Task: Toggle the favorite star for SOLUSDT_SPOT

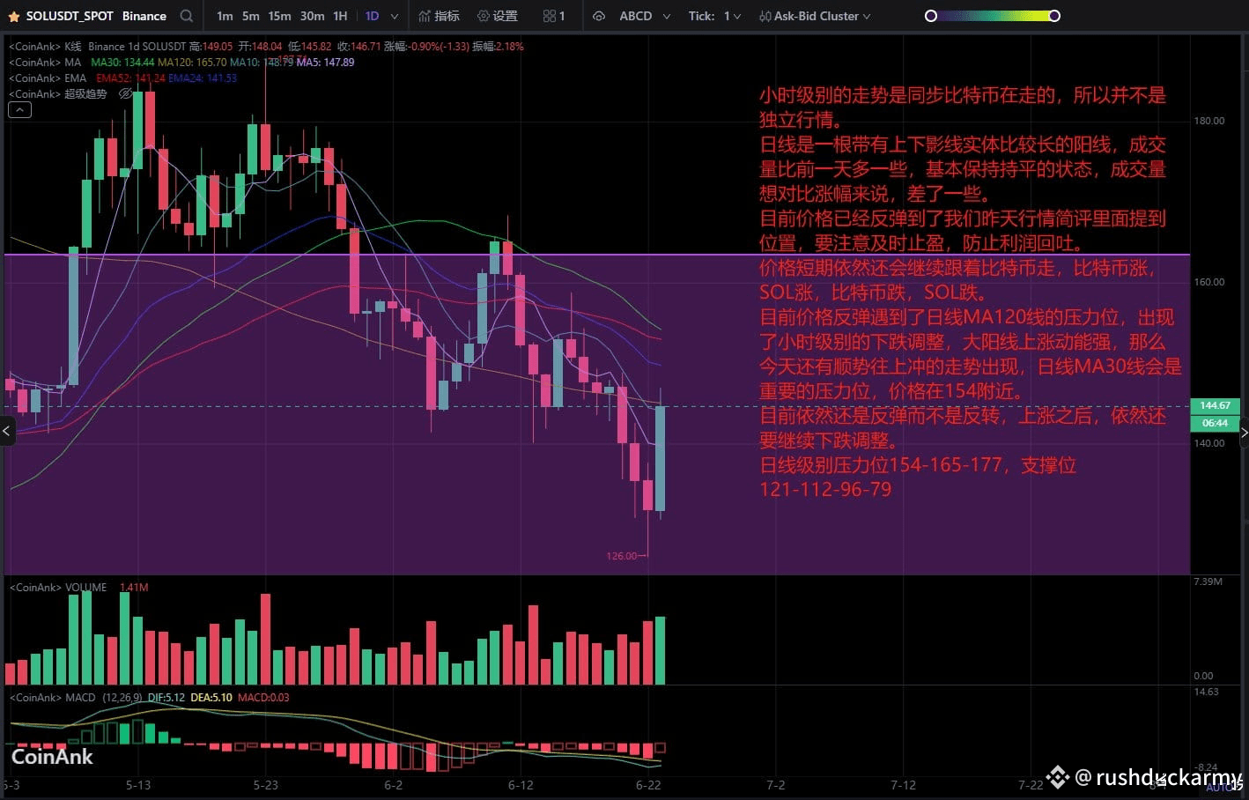Action: click(x=13, y=16)
